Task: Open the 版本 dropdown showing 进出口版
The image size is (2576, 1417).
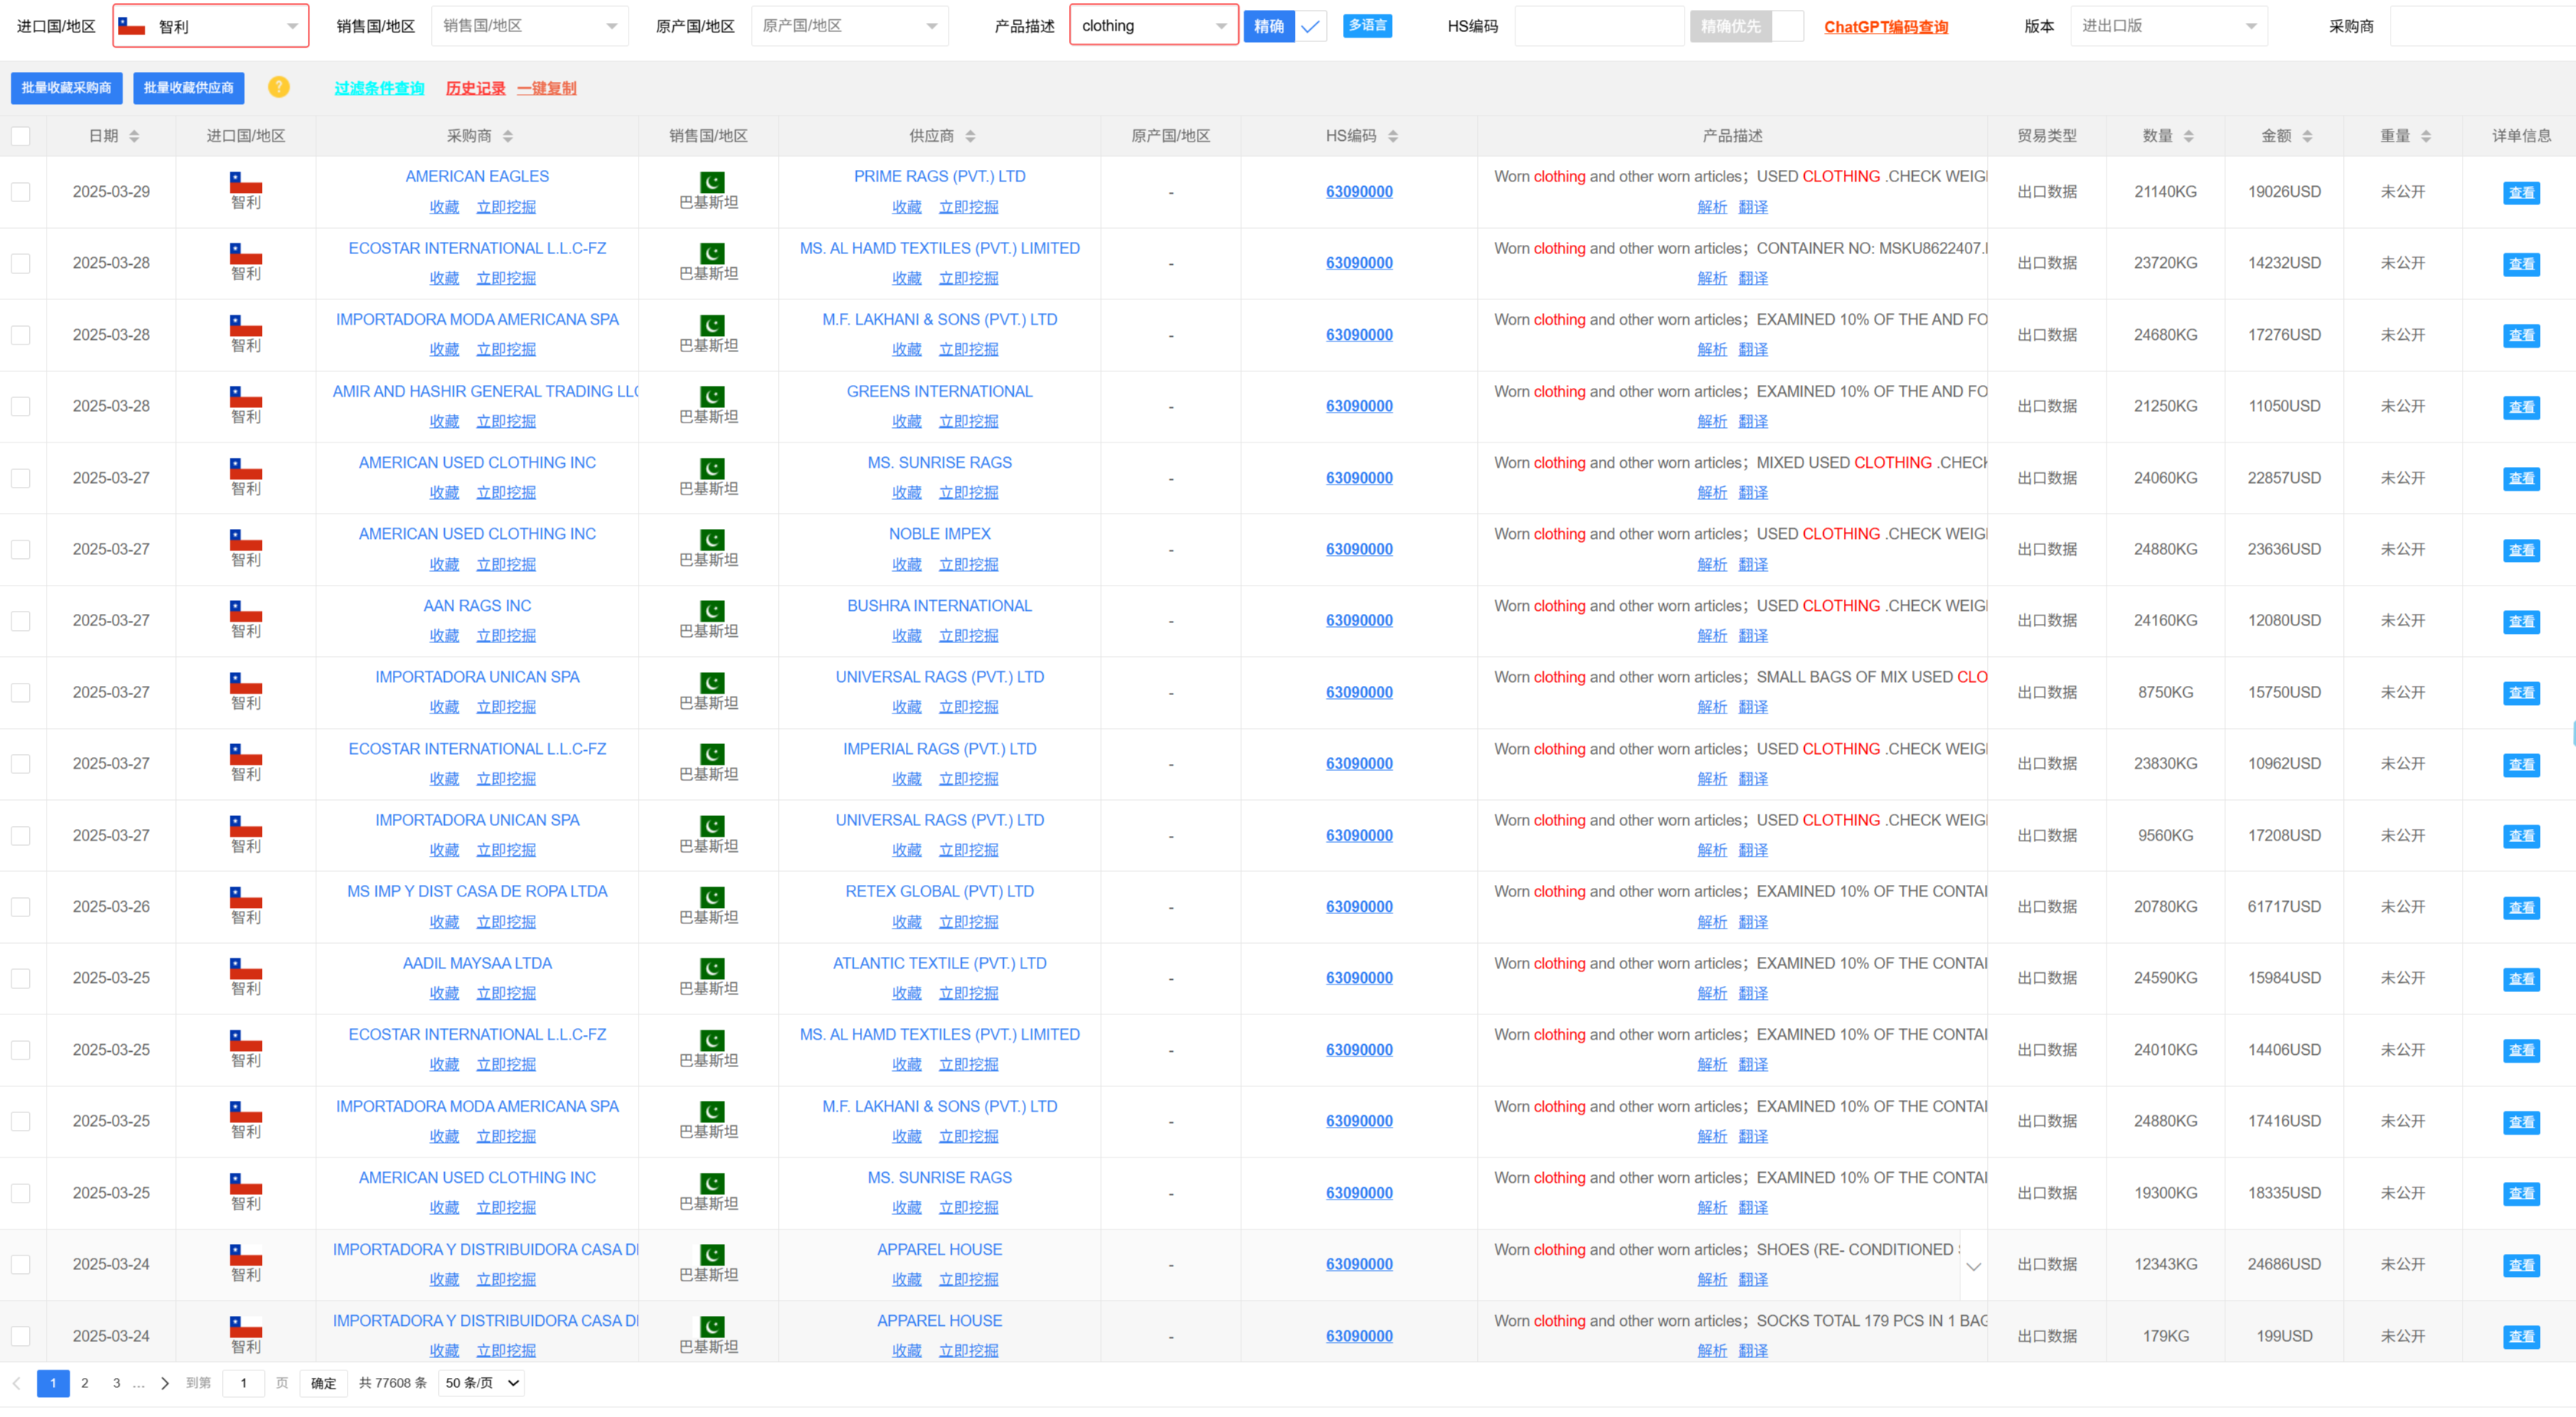Action: point(2168,26)
